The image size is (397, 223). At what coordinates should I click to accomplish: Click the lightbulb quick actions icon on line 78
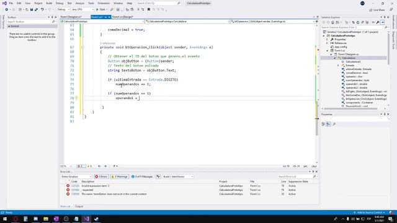click(x=76, y=98)
